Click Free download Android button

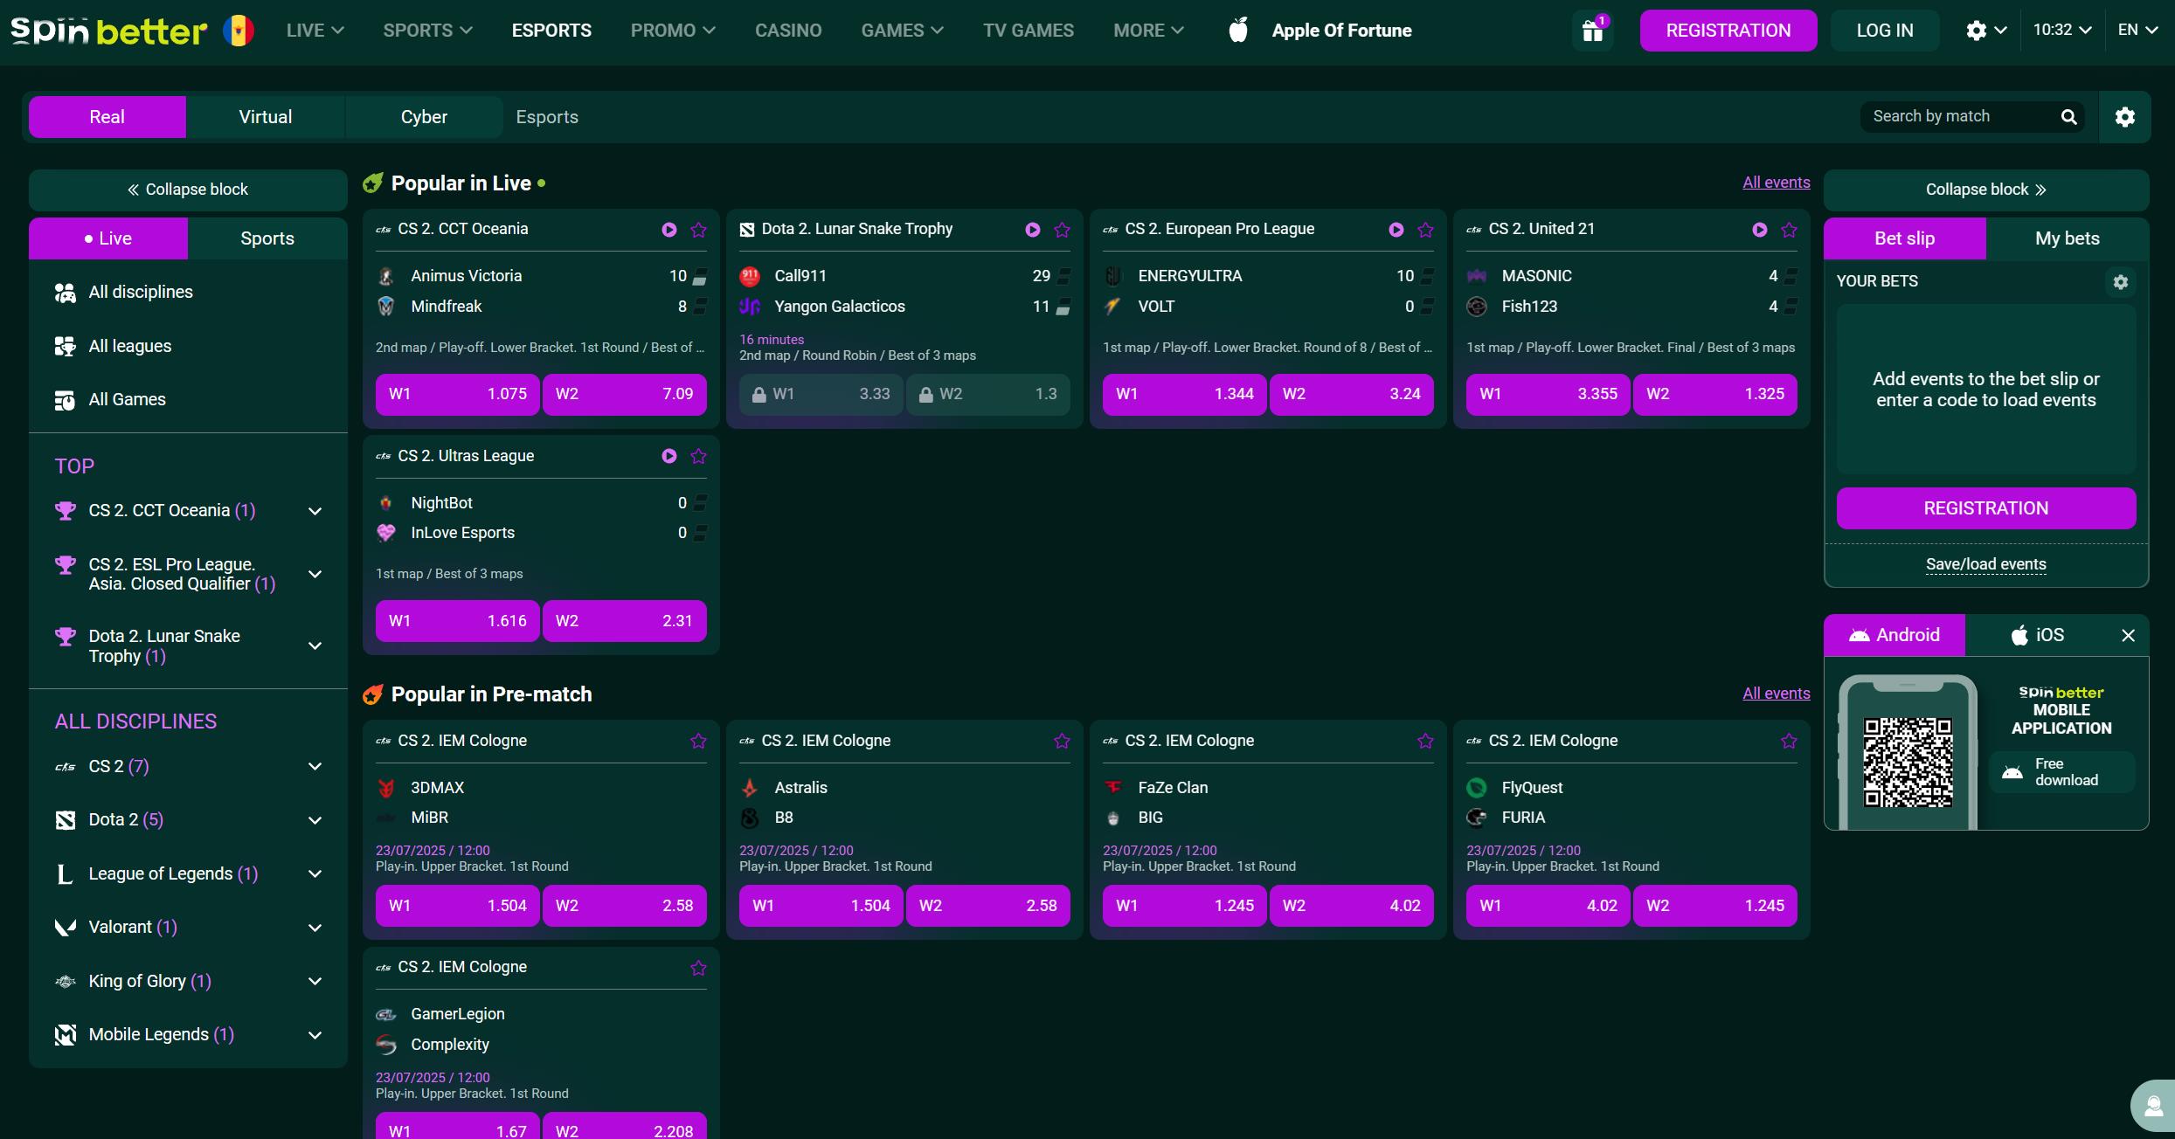[2061, 772]
